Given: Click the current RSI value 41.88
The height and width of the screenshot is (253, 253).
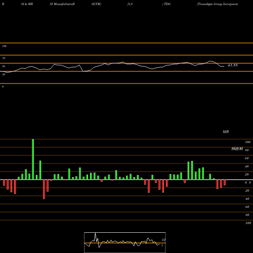Looking at the screenshot, I should point(233,65).
